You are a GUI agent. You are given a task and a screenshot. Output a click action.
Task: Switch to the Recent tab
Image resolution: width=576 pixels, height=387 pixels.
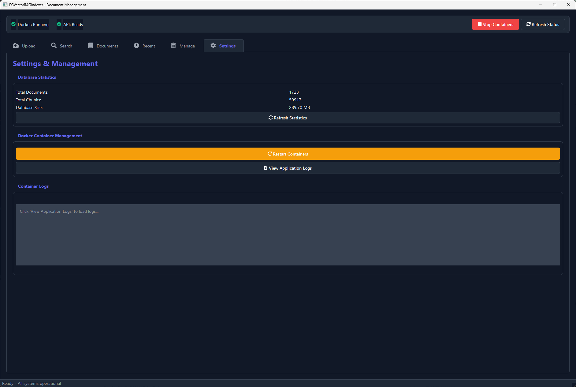(x=144, y=46)
